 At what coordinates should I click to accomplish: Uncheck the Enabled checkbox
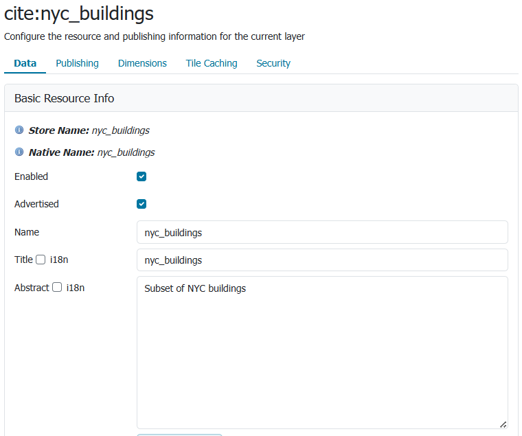point(141,176)
